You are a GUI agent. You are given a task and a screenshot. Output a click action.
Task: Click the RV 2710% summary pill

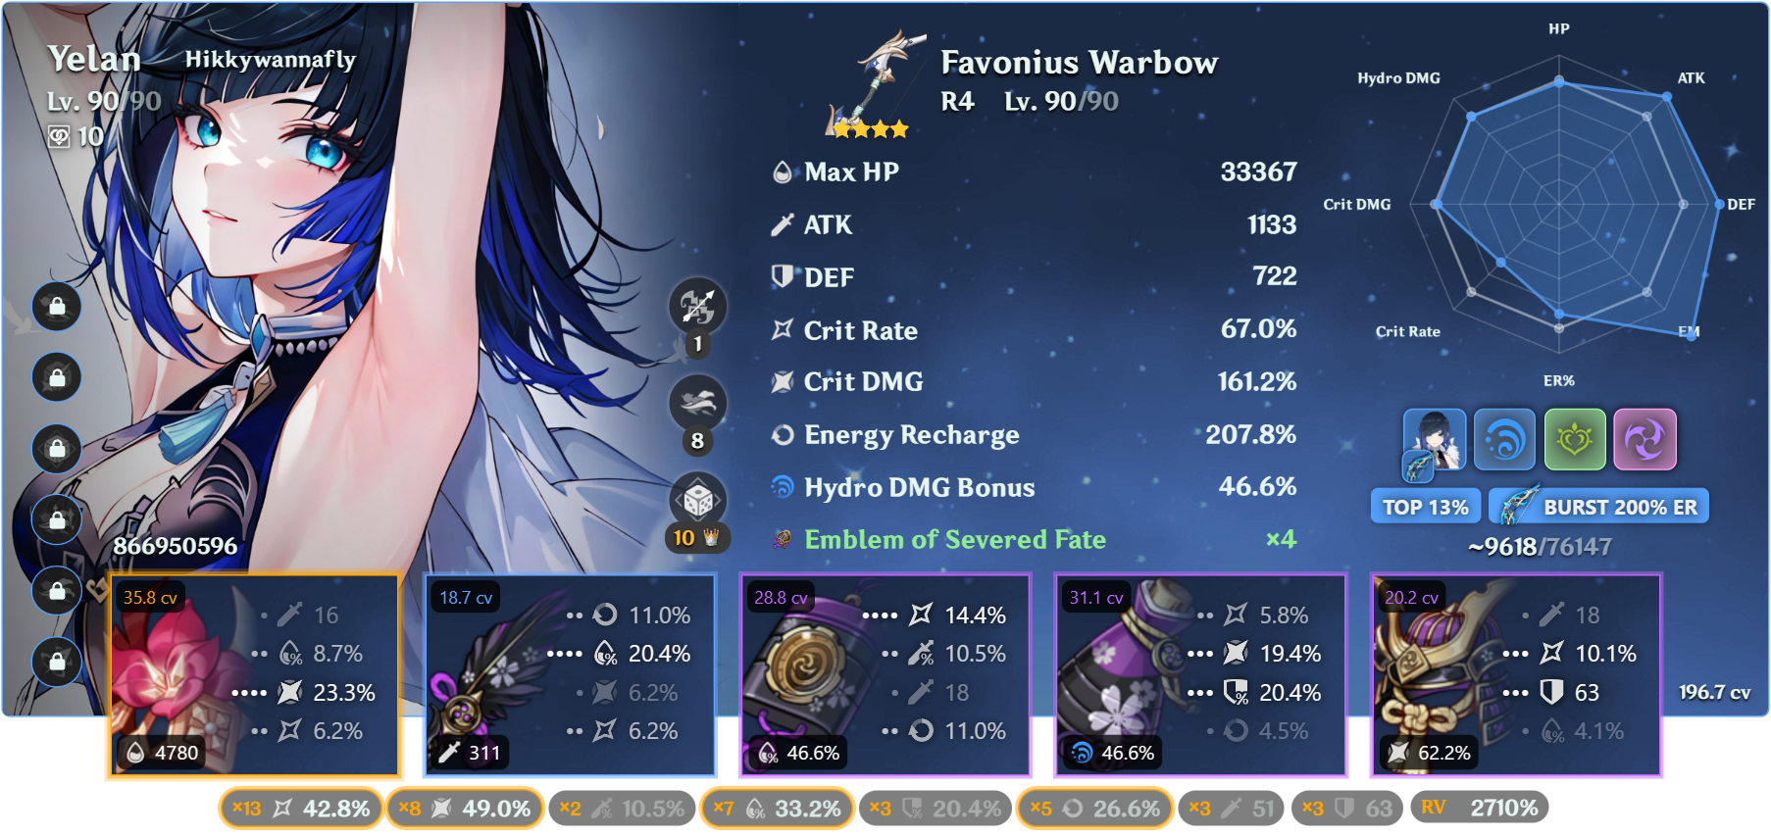click(1480, 808)
